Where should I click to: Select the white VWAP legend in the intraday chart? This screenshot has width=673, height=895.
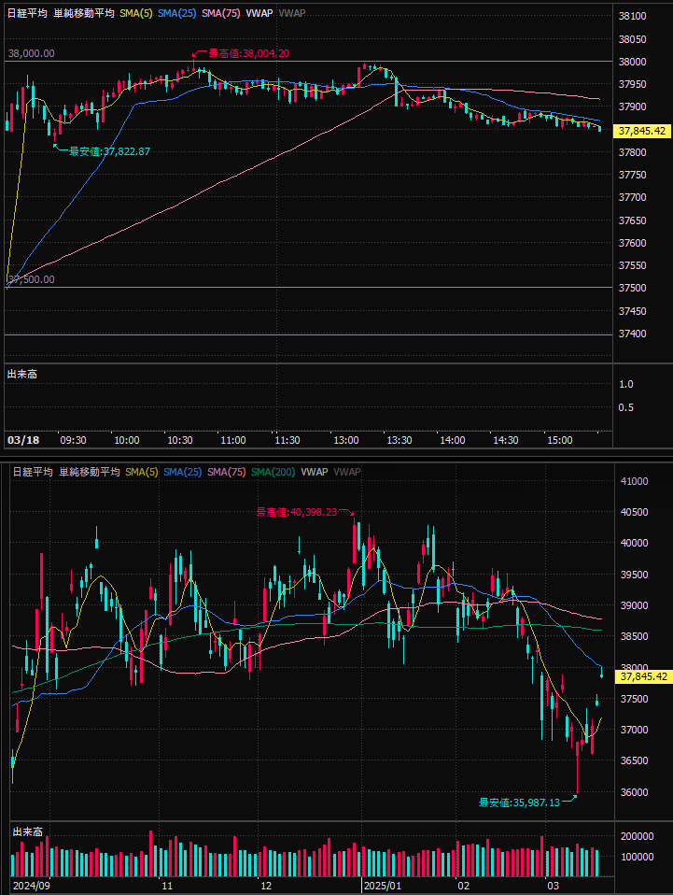(x=259, y=13)
